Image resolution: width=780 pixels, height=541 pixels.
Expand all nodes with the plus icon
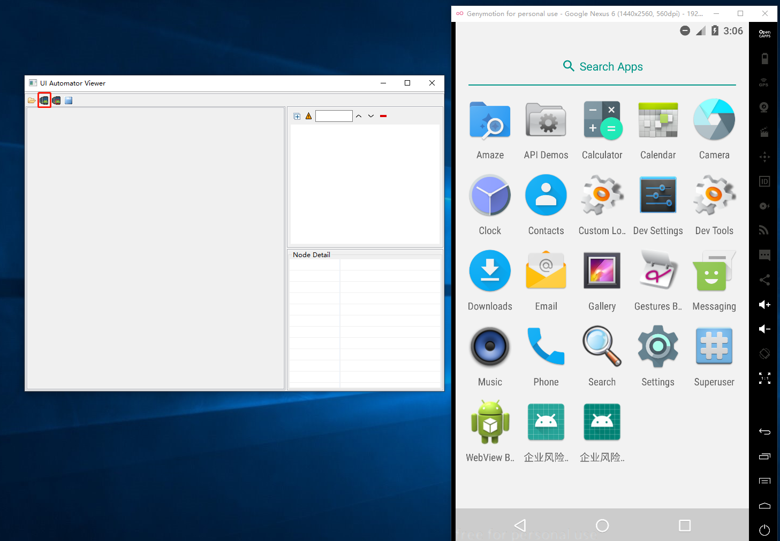click(297, 116)
